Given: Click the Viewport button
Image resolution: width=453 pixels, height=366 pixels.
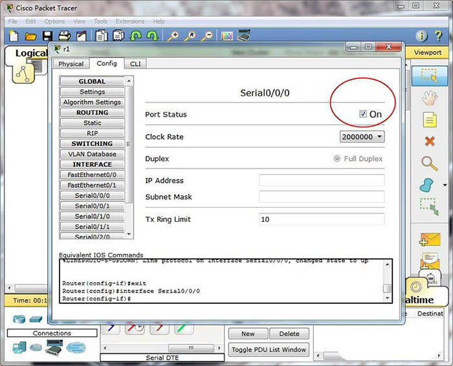Looking at the screenshot, I should pos(428,52).
